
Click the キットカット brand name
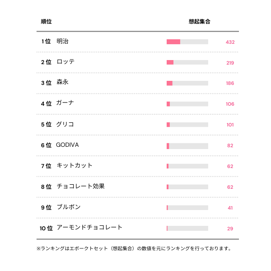click(x=75, y=166)
